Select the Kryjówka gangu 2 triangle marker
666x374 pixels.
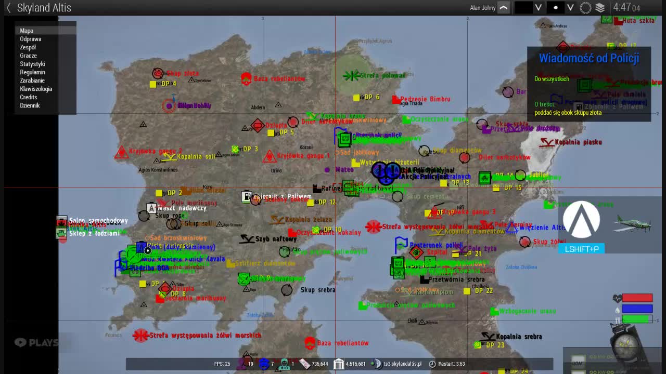click(x=121, y=152)
